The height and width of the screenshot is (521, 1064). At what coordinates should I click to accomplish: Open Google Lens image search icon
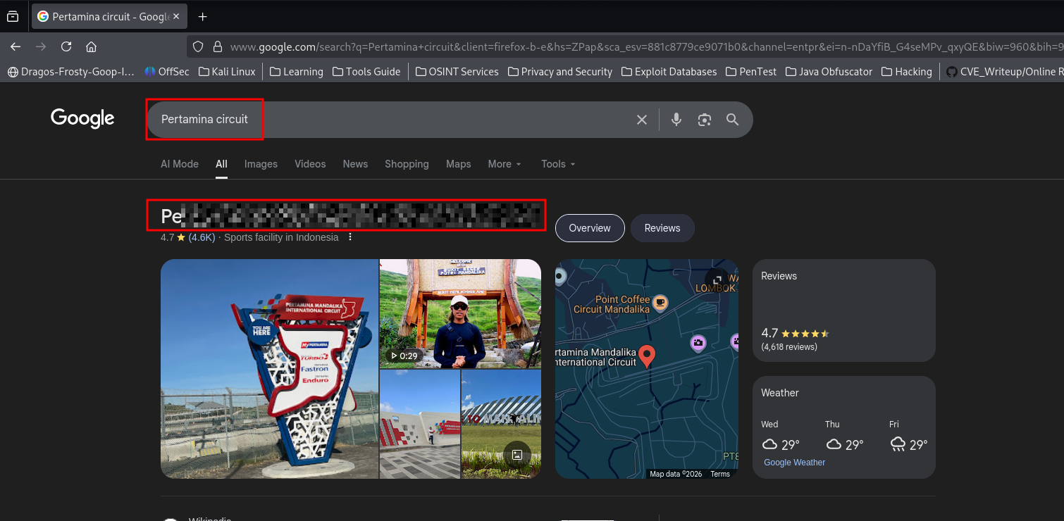[704, 120]
